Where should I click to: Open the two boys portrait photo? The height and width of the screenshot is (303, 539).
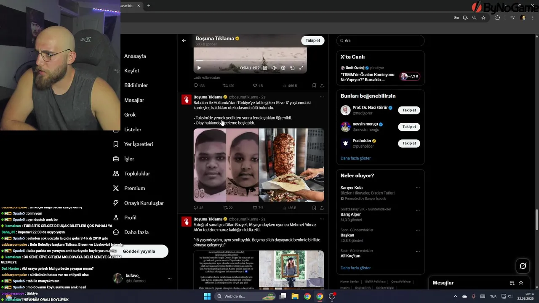(226, 165)
